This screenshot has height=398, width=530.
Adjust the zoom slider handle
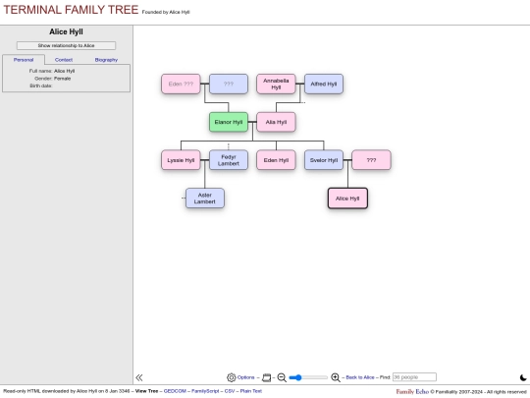298,377
